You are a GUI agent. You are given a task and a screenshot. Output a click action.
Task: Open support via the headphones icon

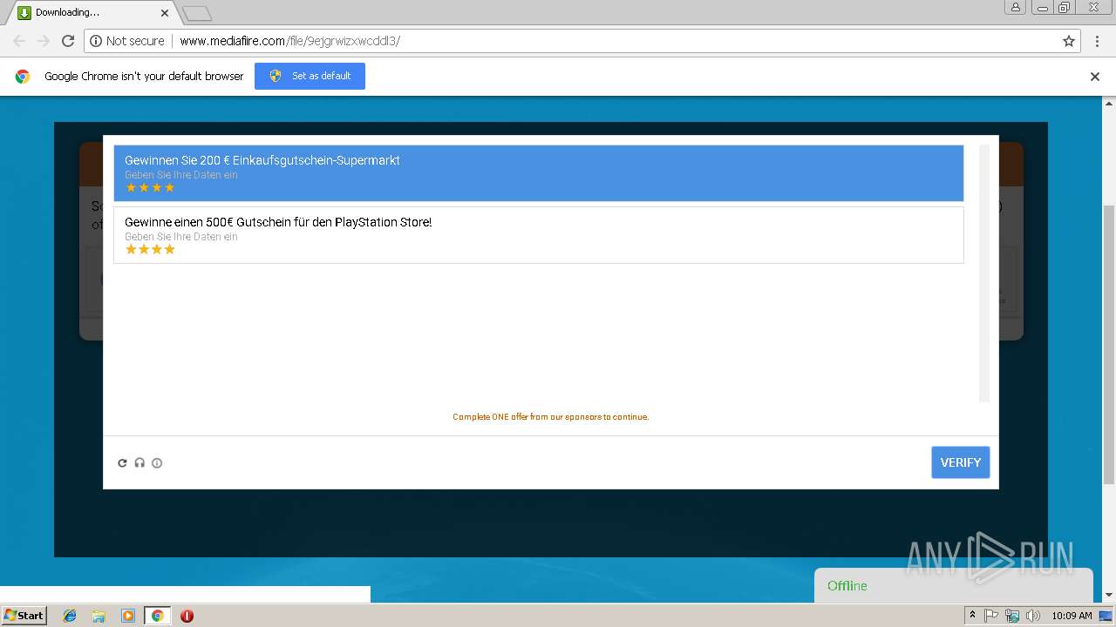tap(139, 463)
